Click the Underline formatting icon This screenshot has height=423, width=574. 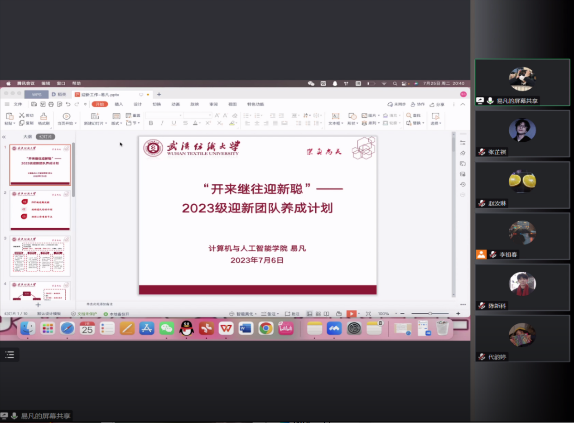pyautogui.click(x=174, y=123)
